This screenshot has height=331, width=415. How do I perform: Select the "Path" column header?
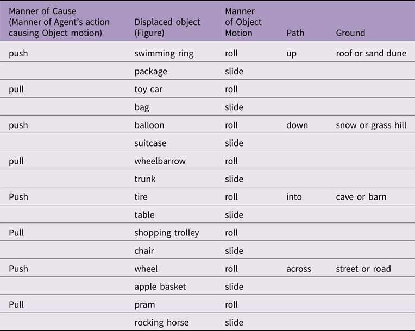click(x=294, y=33)
